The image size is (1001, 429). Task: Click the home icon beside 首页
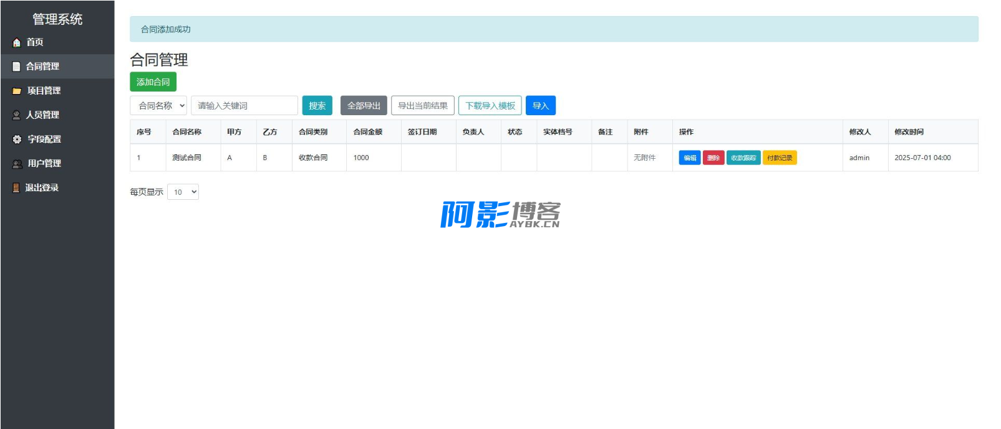pyautogui.click(x=17, y=42)
